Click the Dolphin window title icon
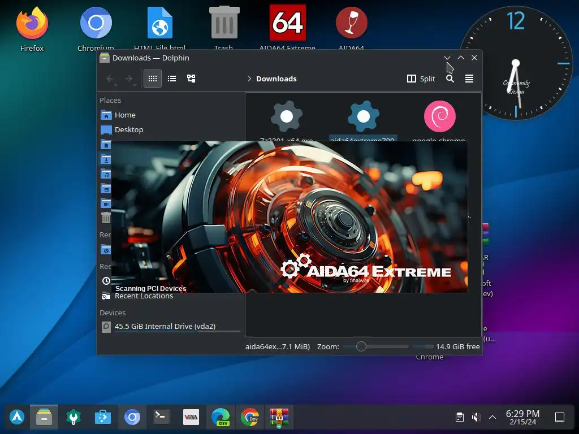This screenshot has width=579, height=434. click(105, 58)
